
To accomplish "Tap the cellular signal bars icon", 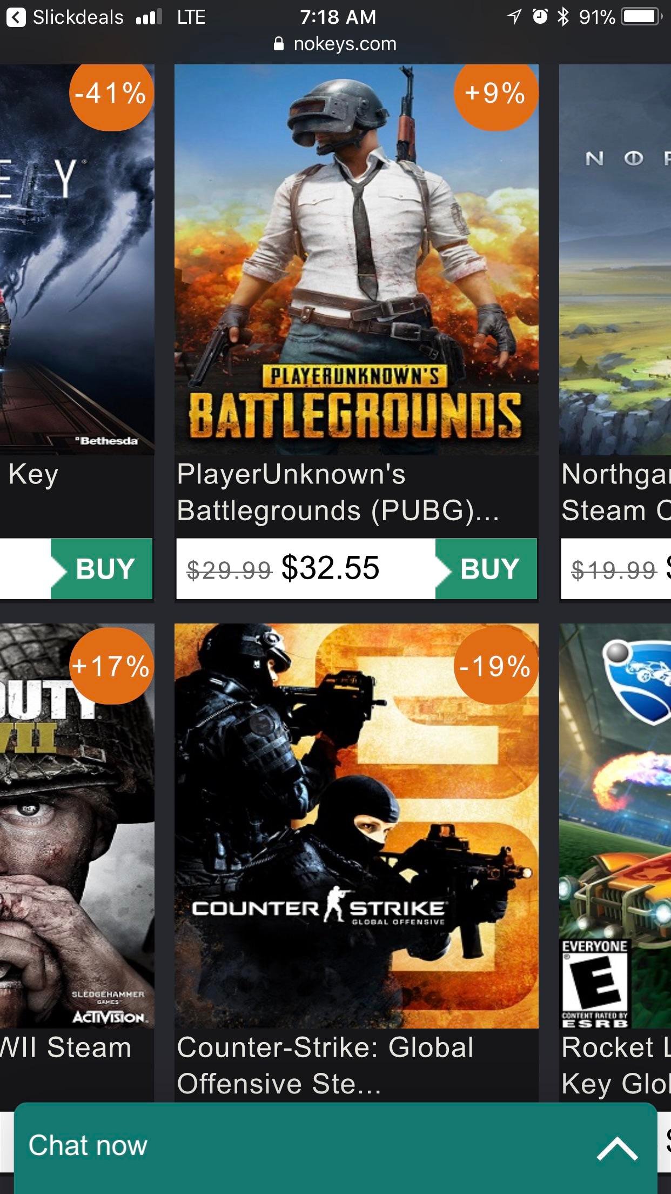I will pyautogui.click(x=149, y=18).
